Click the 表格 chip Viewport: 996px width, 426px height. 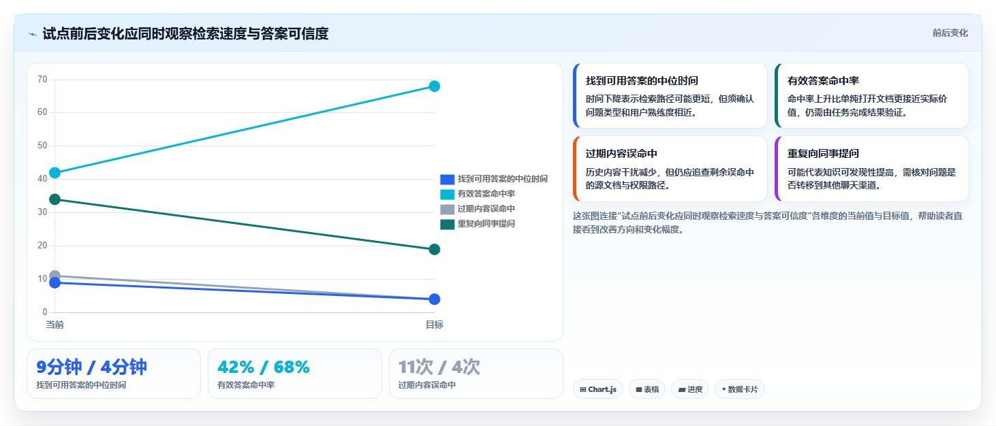[647, 389]
